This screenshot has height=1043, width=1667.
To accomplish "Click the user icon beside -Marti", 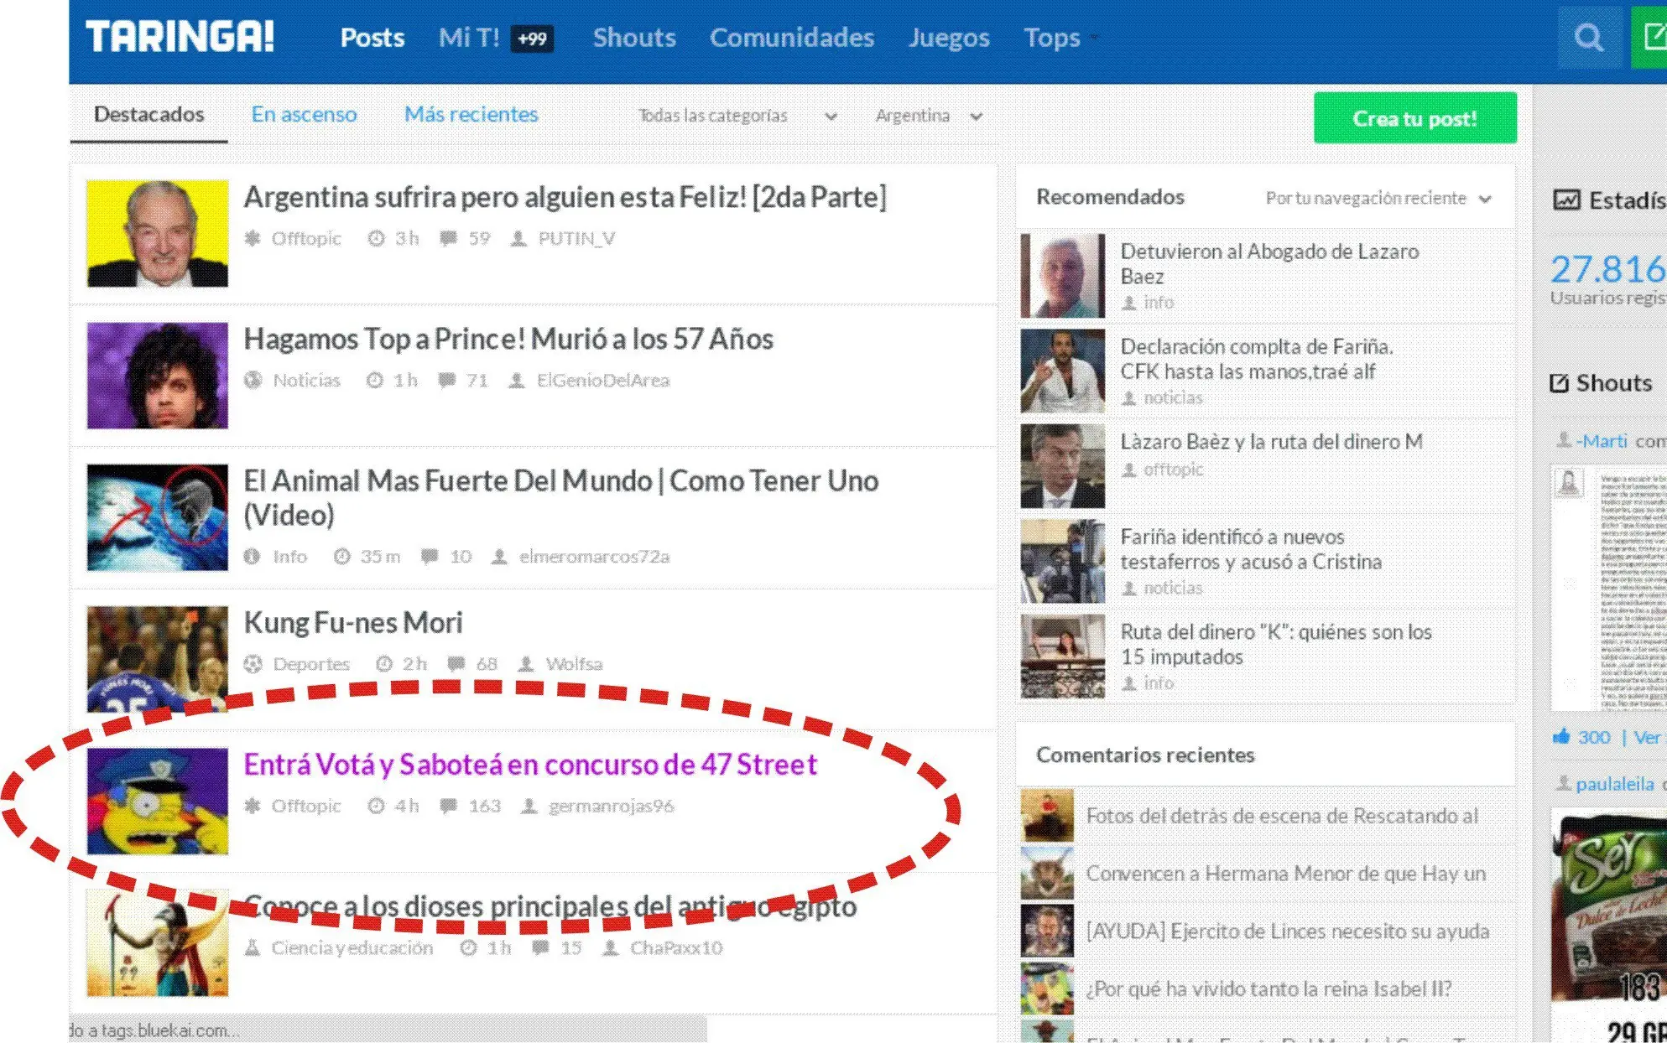I will (1564, 439).
